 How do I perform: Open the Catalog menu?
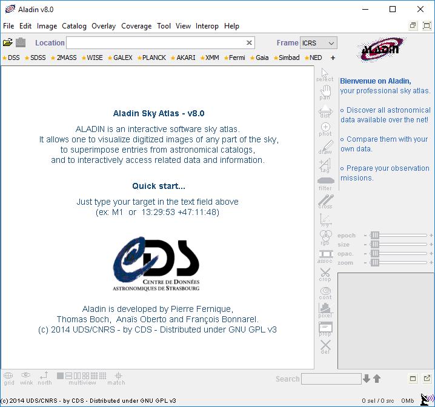click(74, 26)
